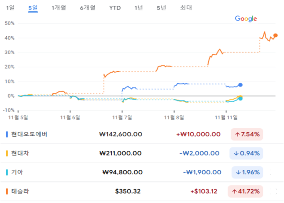Switch to the 6개월 range tab
Screen dimensions: 284x203
point(87,8)
